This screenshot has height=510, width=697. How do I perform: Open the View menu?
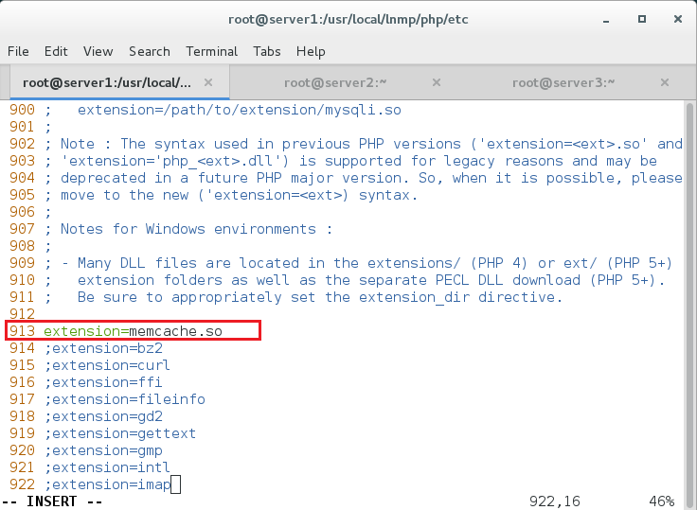coord(98,51)
